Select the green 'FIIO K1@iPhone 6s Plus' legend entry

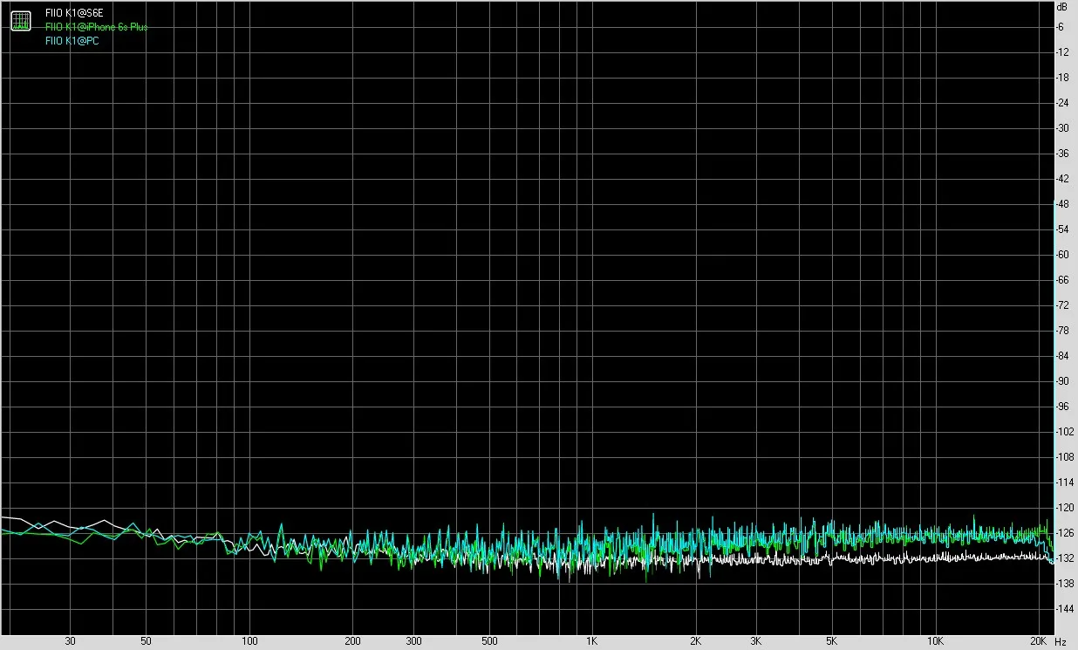coord(97,27)
